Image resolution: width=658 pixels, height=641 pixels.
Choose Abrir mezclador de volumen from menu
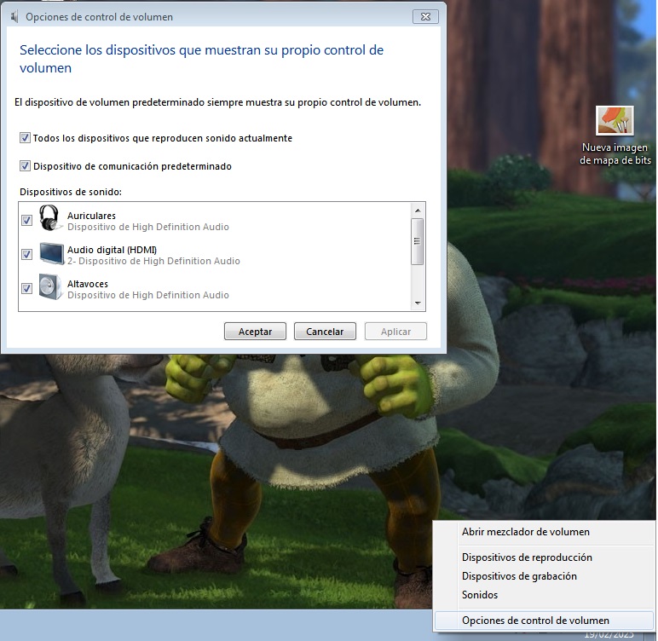(x=525, y=531)
